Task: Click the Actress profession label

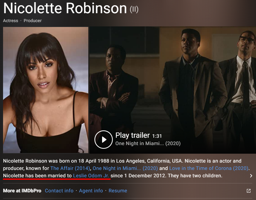Action: click(x=11, y=21)
